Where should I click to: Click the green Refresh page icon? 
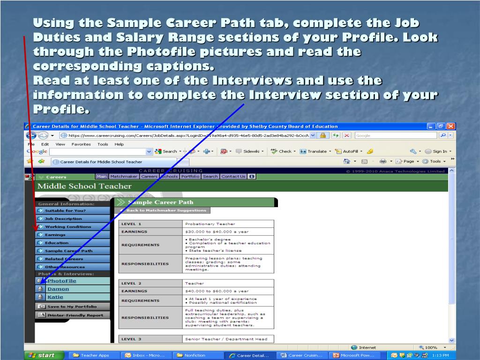[x=336, y=135]
